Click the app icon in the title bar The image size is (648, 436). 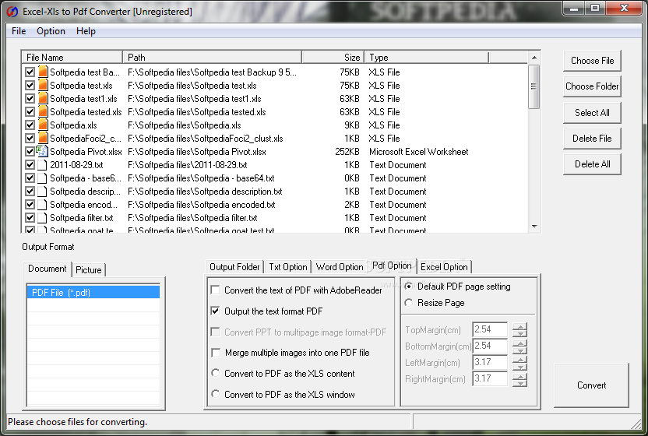point(12,12)
